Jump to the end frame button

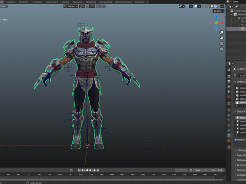click(x=98, y=170)
